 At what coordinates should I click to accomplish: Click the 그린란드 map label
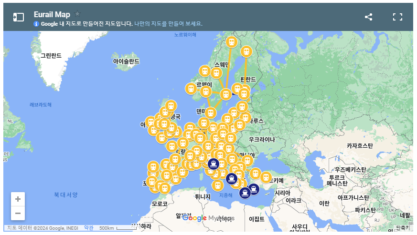[51, 55]
